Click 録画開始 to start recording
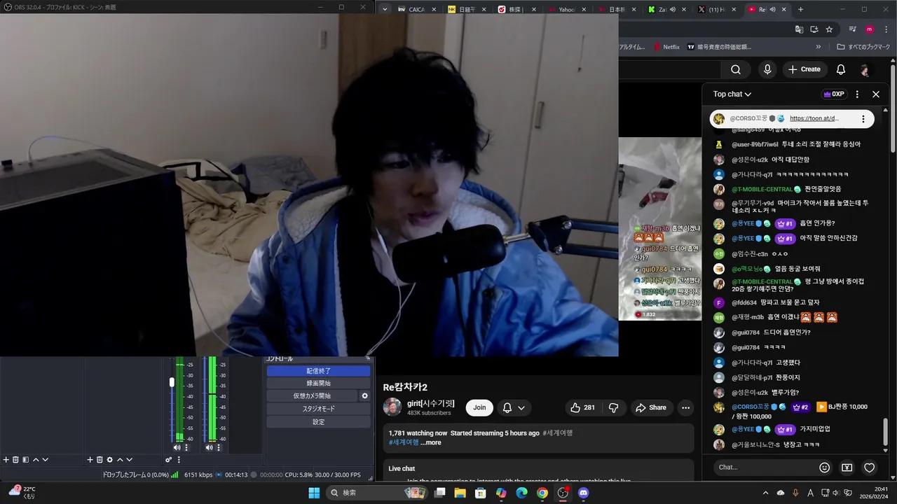Image resolution: width=897 pixels, height=504 pixels. point(318,384)
